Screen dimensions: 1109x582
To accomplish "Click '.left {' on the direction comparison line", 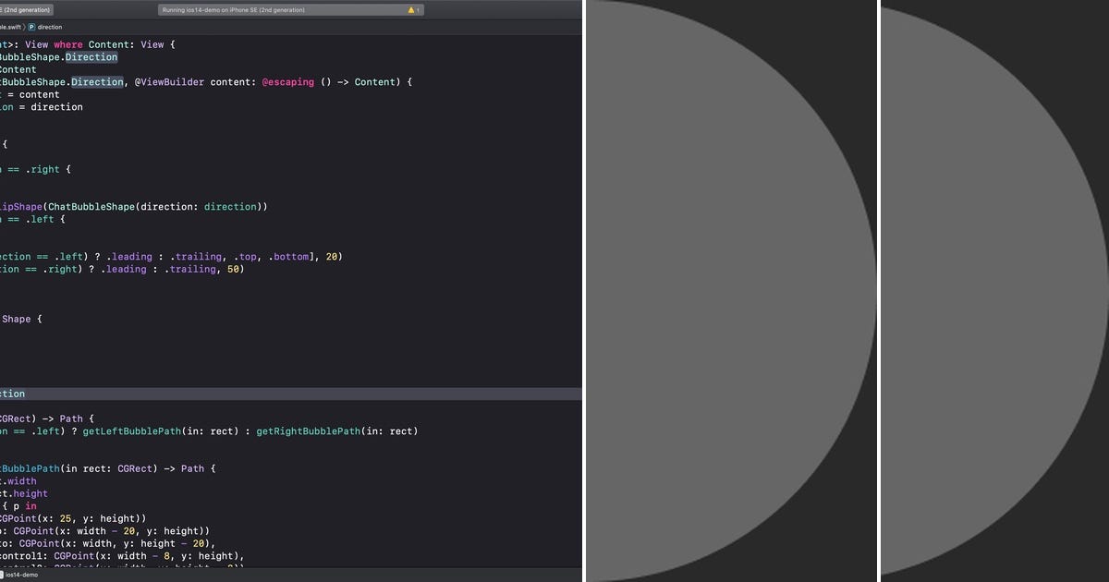I will click(x=46, y=219).
